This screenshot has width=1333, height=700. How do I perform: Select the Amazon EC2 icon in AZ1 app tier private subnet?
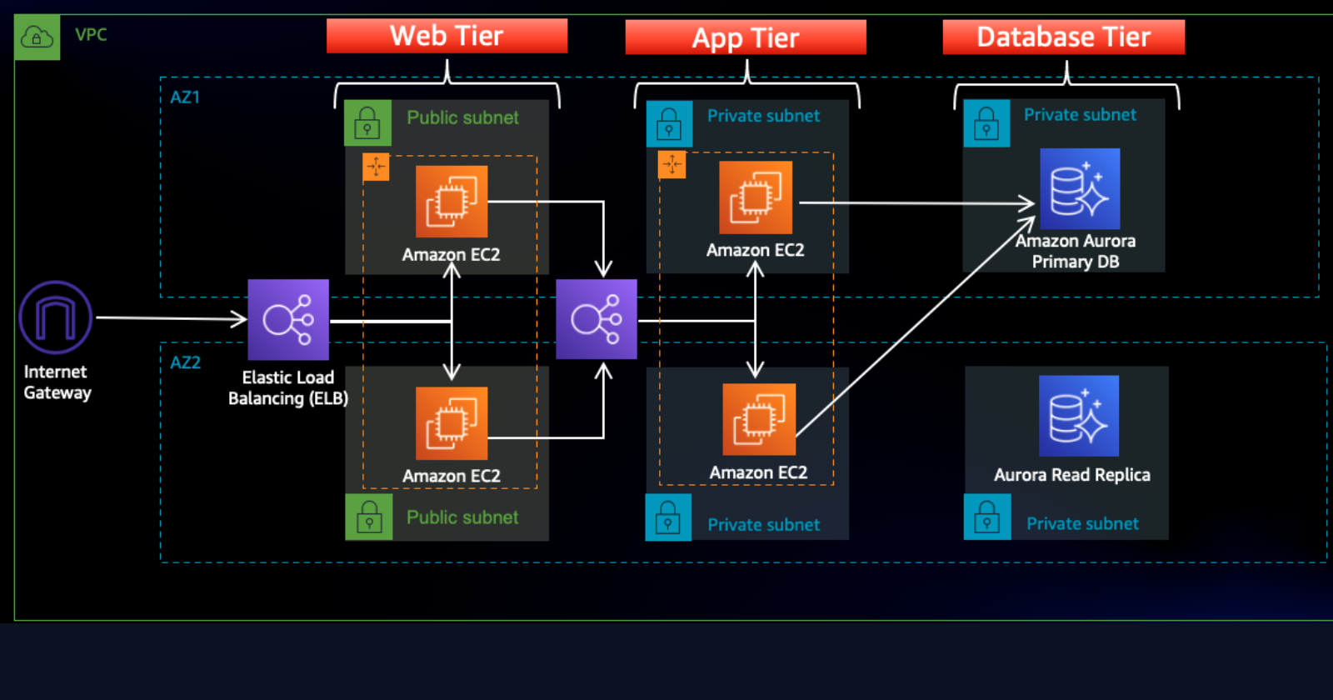click(756, 197)
